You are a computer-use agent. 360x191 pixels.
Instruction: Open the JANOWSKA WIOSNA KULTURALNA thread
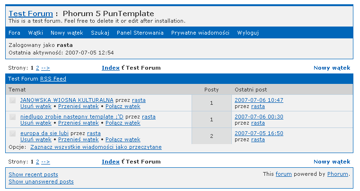(67, 100)
